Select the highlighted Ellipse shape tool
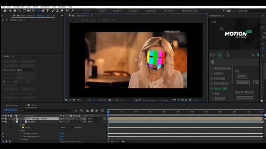This screenshot has height=149, width=266. pos(39,11)
